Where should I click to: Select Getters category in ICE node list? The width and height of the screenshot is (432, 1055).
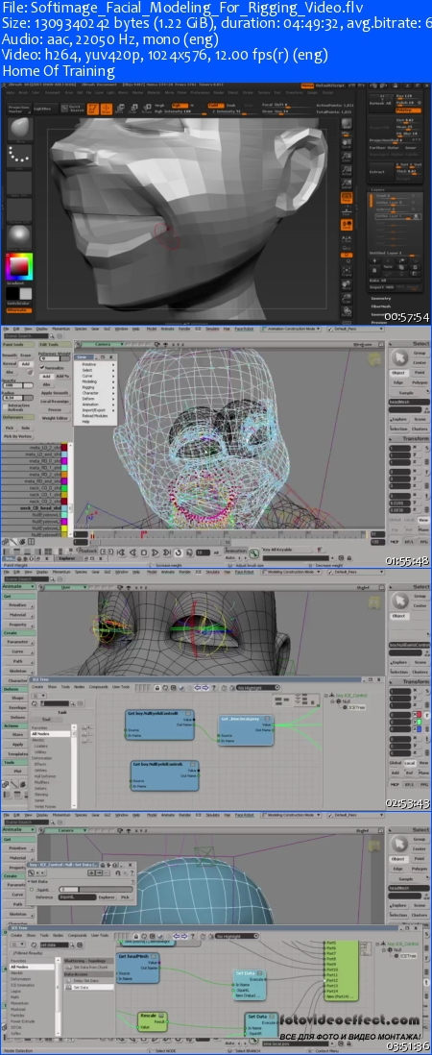click(x=40, y=769)
